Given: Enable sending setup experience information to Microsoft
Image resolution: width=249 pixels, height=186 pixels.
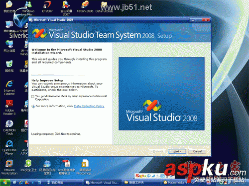Looking at the screenshot, I should pos(33,96).
